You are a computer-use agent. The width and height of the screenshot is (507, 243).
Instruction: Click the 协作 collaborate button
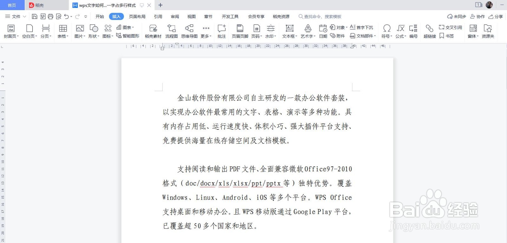478,16
